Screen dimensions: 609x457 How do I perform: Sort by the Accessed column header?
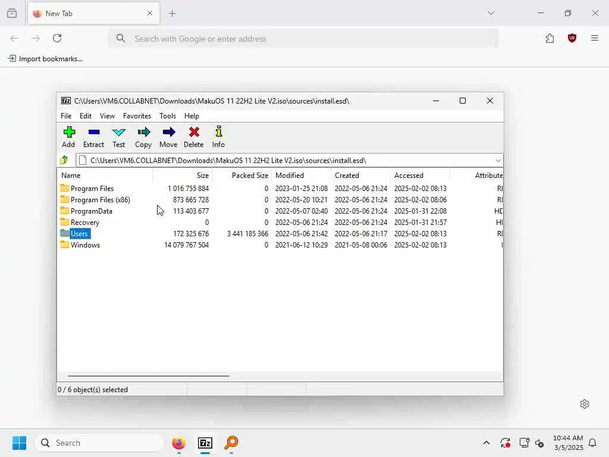[420, 176]
